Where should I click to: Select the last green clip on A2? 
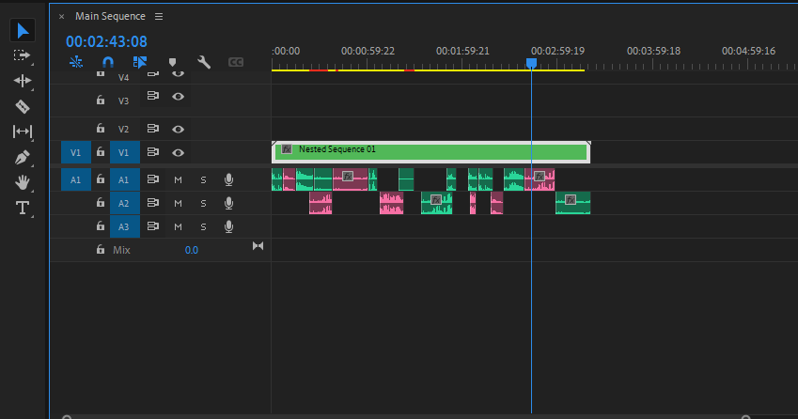(573, 203)
